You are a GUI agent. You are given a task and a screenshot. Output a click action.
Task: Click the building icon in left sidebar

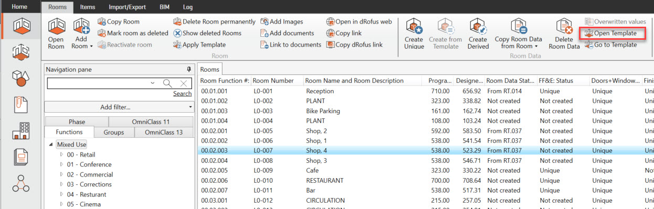pos(20,130)
